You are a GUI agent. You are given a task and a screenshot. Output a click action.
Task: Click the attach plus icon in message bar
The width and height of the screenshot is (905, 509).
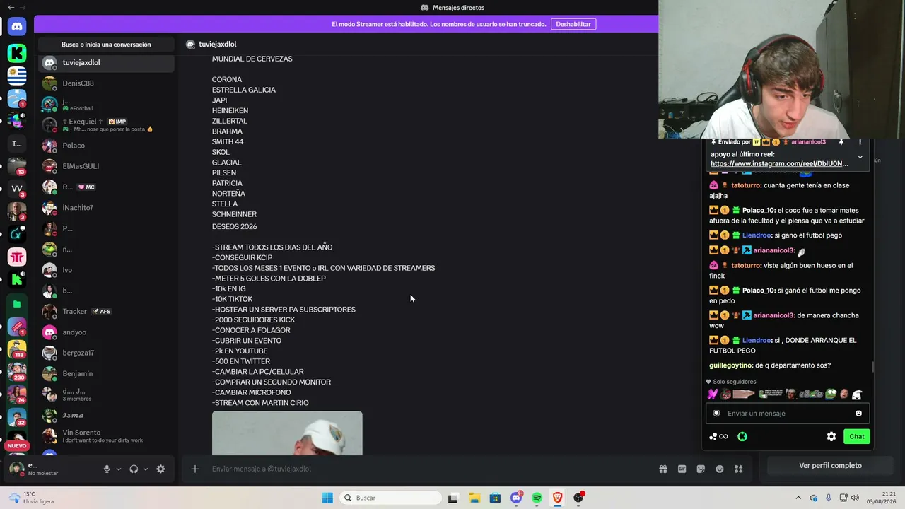195,469
